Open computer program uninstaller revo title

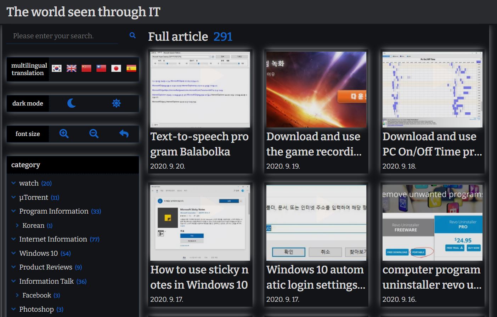pos(432,277)
